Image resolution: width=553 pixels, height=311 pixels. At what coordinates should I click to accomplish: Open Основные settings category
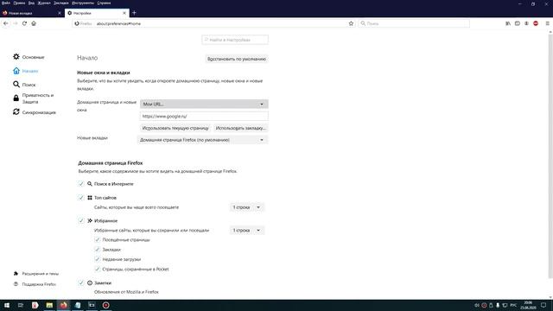(29, 57)
